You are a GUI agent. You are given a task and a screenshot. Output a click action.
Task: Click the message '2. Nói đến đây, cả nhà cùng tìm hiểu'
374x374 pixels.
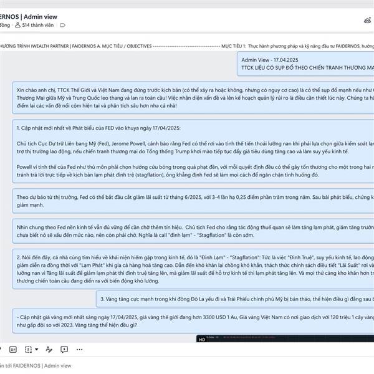(193, 269)
